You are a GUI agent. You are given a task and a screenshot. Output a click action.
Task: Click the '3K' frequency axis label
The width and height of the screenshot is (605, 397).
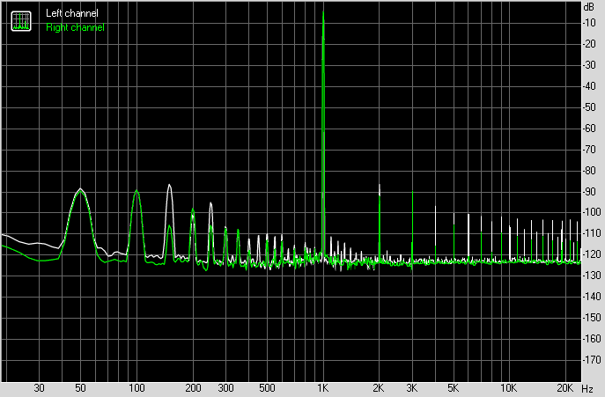(411, 388)
